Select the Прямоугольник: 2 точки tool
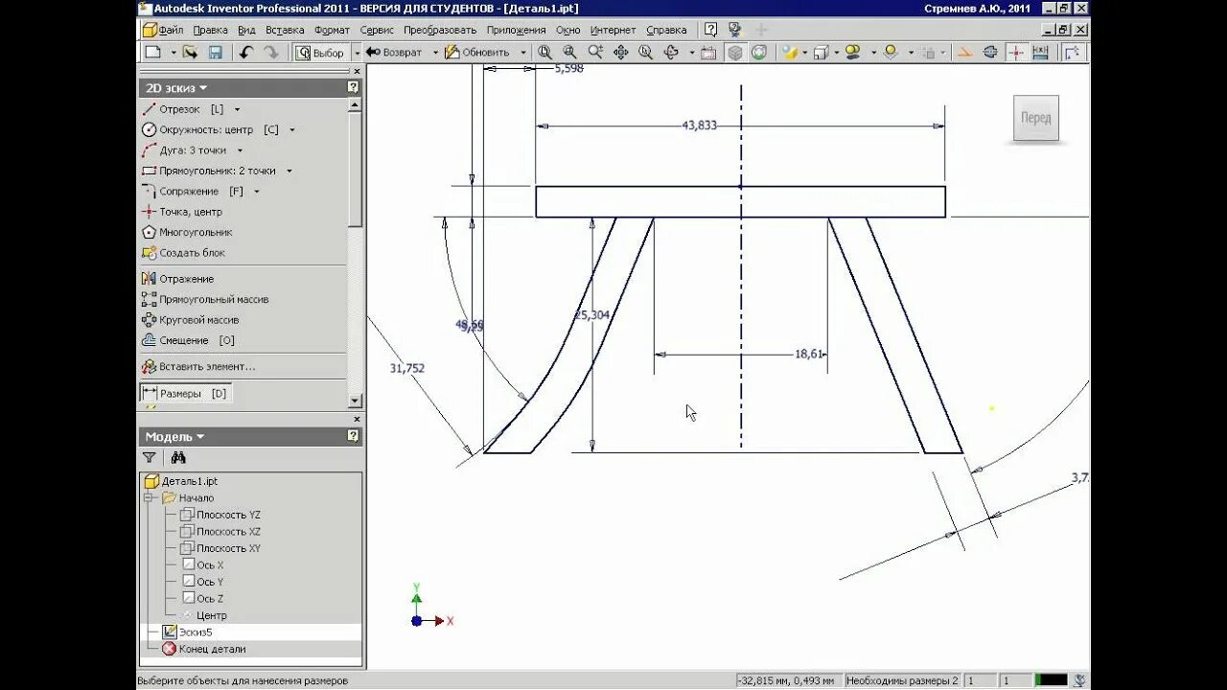Viewport: 1227px width, 690px height. (209, 171)
